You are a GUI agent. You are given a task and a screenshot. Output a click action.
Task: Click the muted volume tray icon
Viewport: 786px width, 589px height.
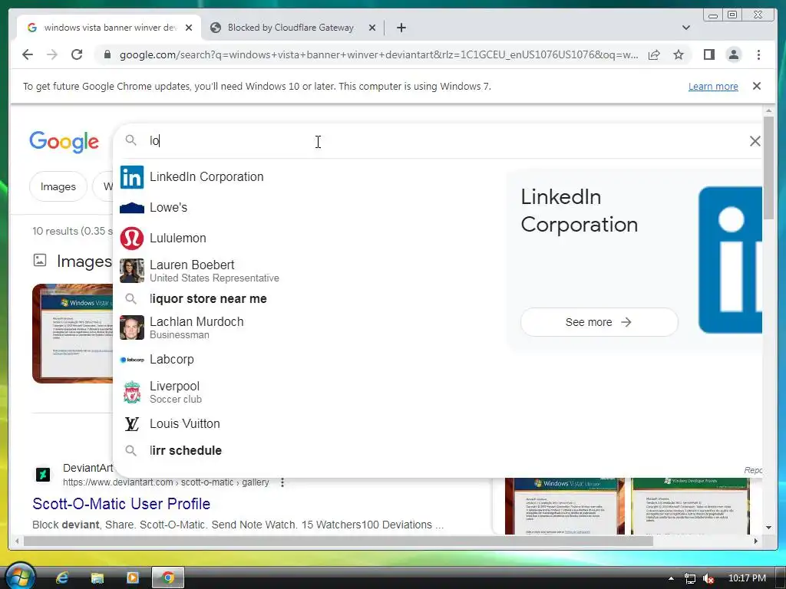708,578
